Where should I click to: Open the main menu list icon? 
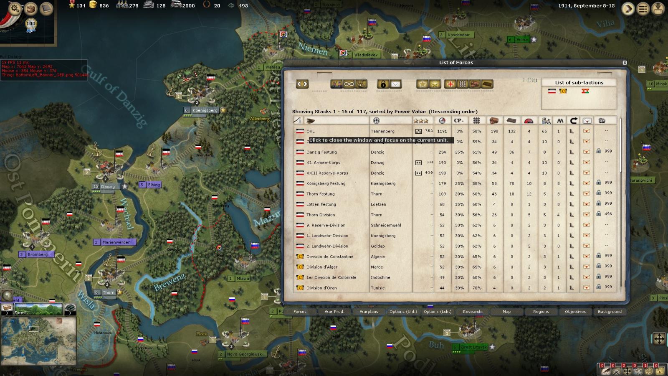click(643, 8)
